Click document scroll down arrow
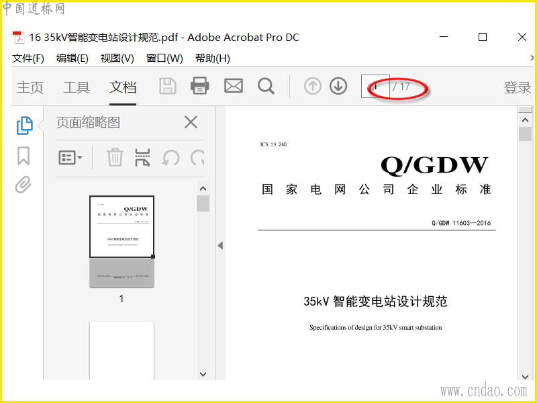 [x=525, y=376]
